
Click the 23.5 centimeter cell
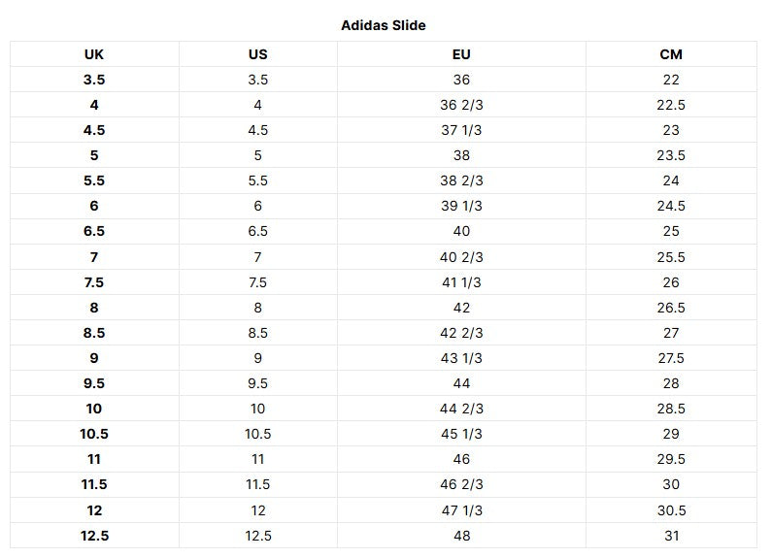(x=671, y=155)
